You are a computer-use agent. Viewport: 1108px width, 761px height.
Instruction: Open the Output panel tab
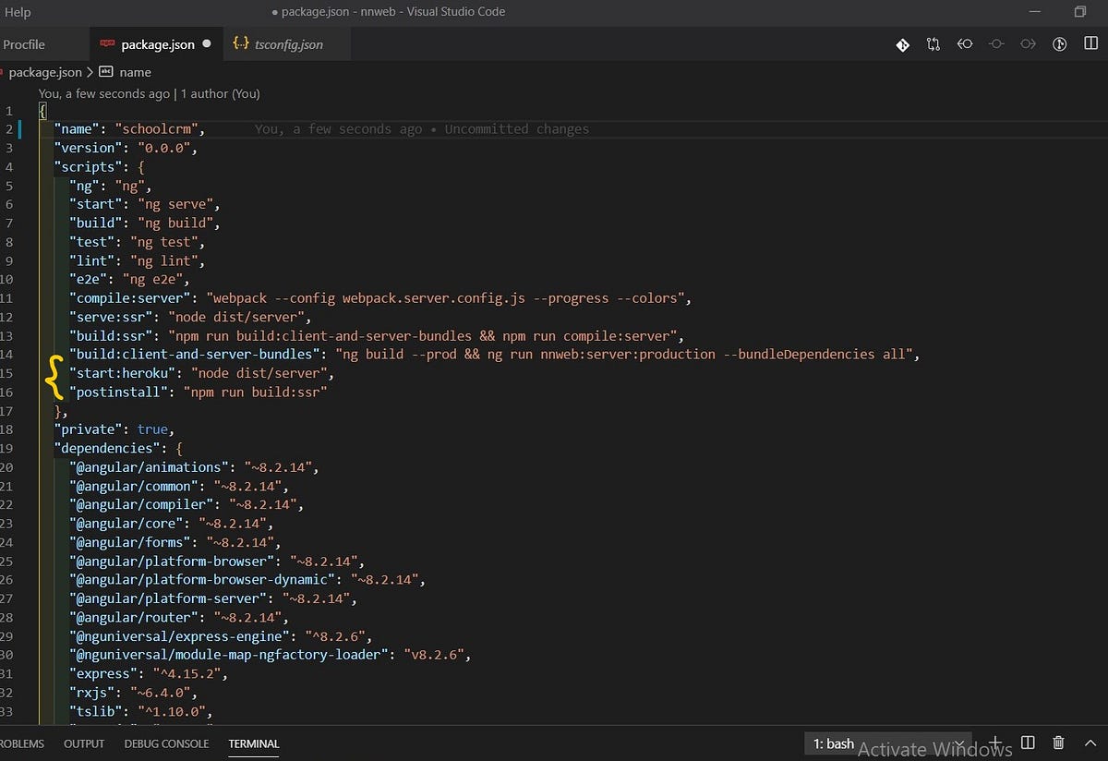84,743
